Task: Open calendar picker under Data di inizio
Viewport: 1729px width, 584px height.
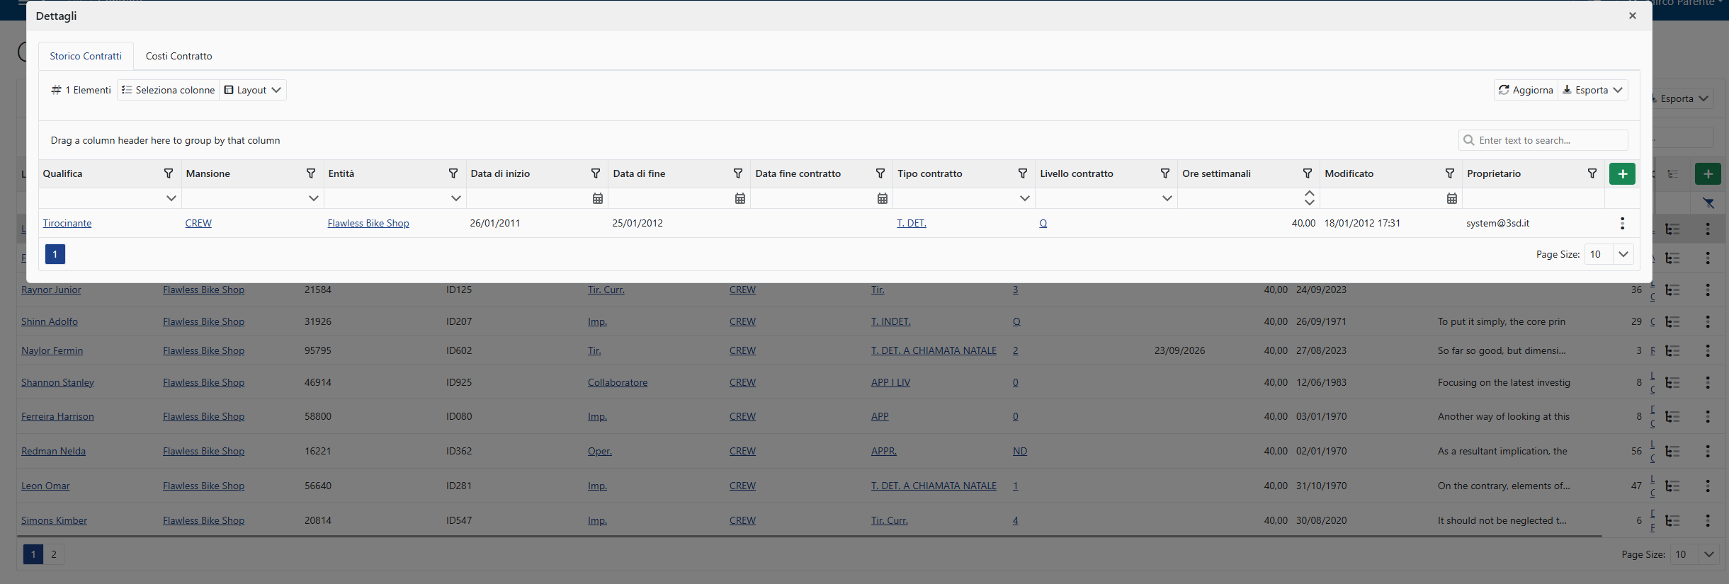Action: 597,198
